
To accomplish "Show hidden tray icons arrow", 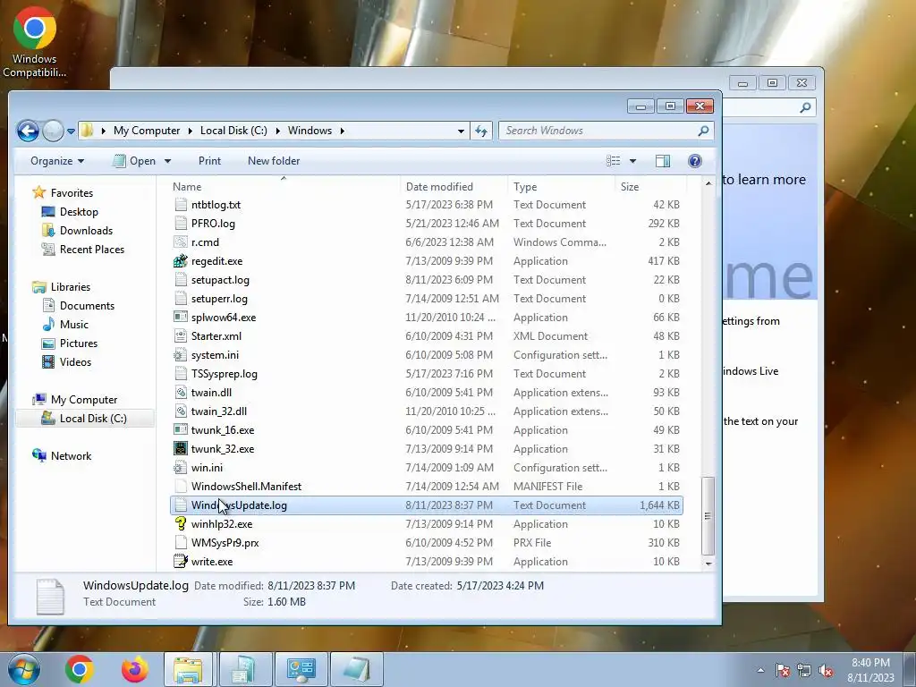I will [760, 670].
